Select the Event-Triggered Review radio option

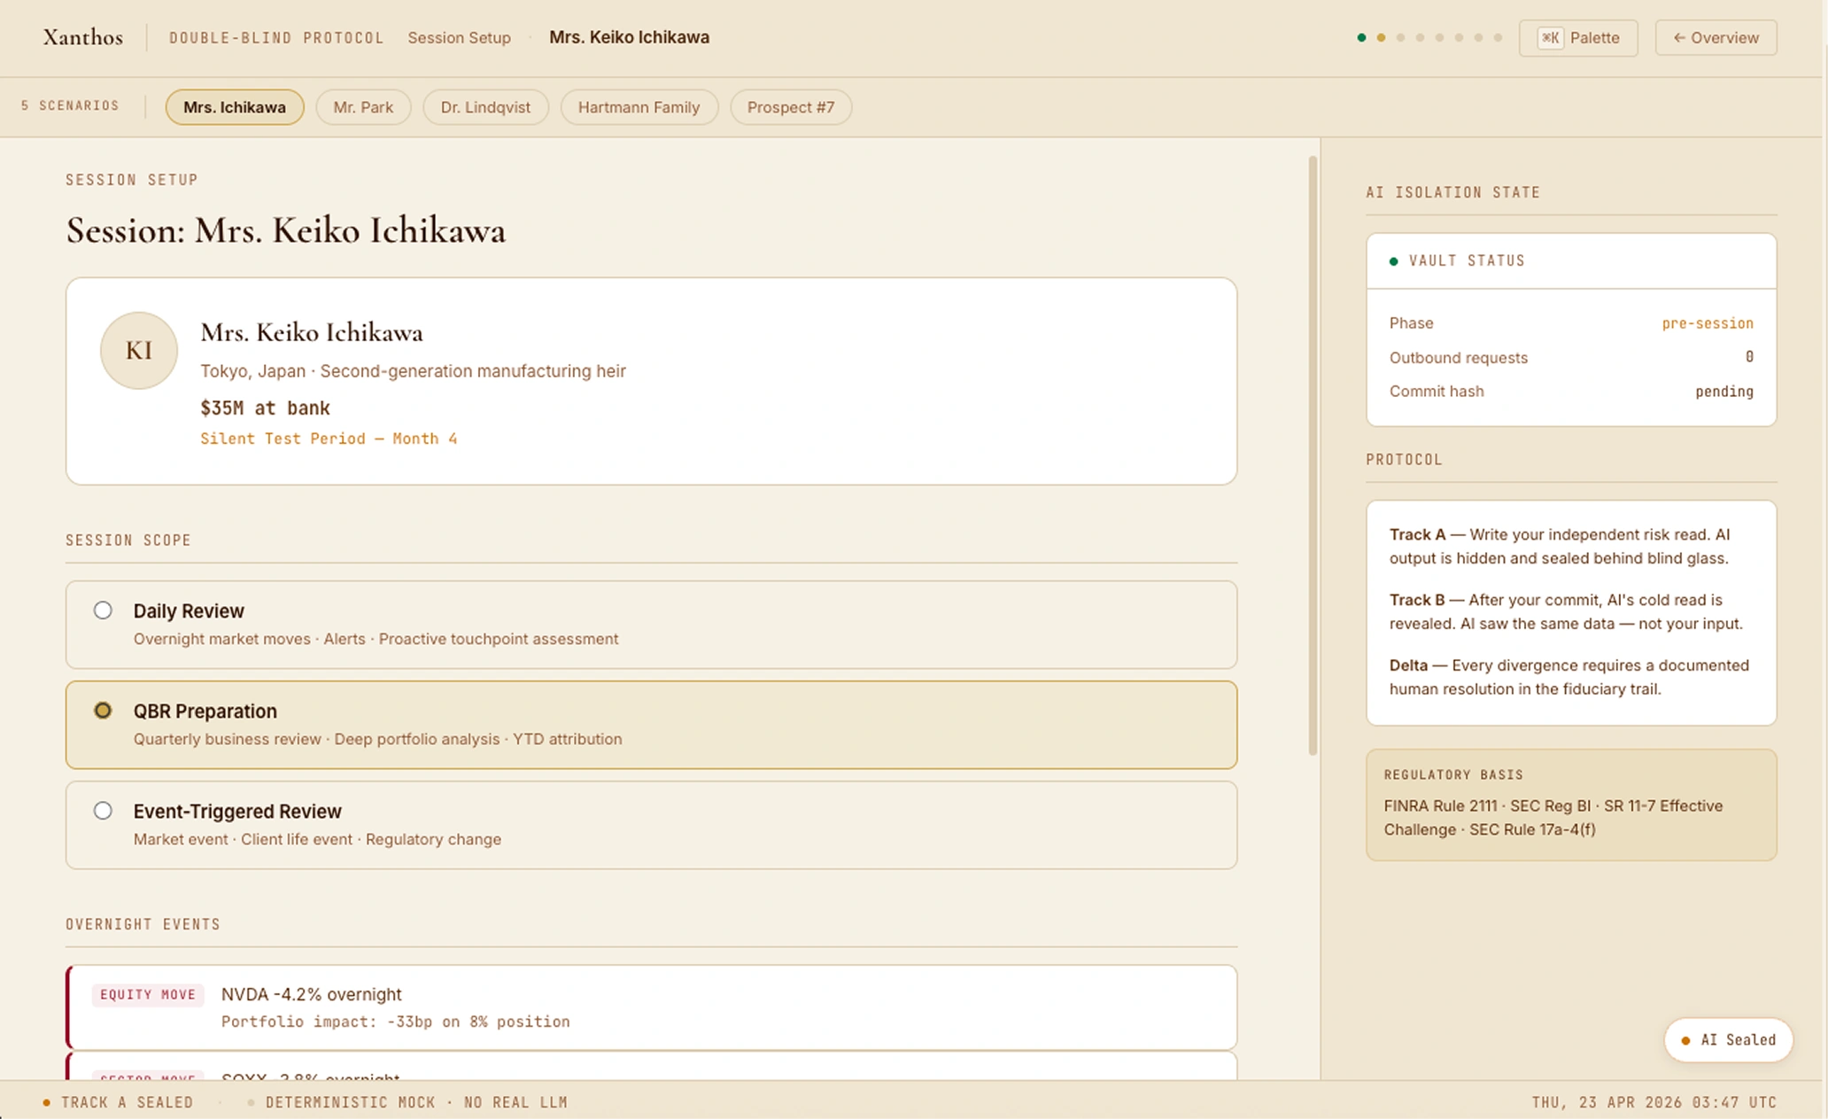(x=103, y=811)
